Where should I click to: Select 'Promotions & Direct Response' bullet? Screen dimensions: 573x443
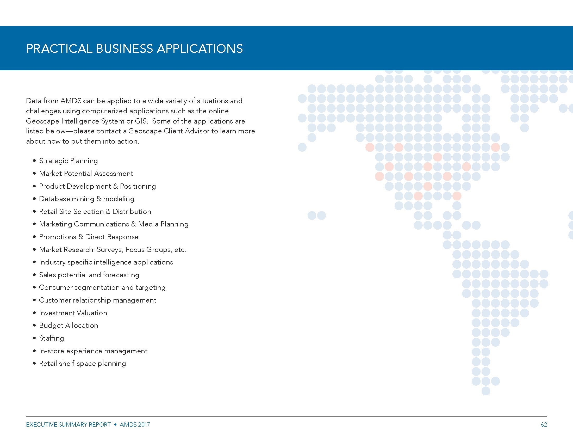89,237
